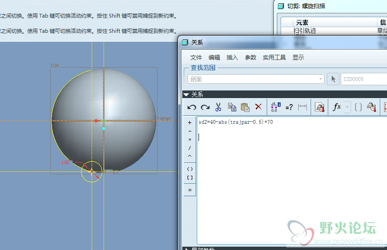Toggle dimension names and values icon

pos(275,107)
